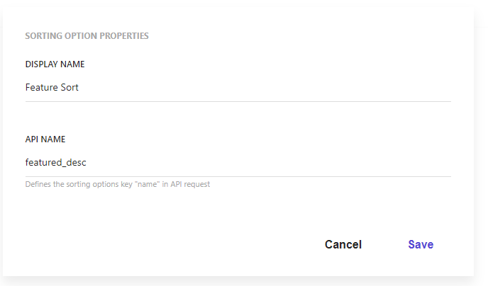The width and height of the screenshot is (488, 286).
Task: Click the empty area right of "featured_desc"
Action: pos(284,163)
